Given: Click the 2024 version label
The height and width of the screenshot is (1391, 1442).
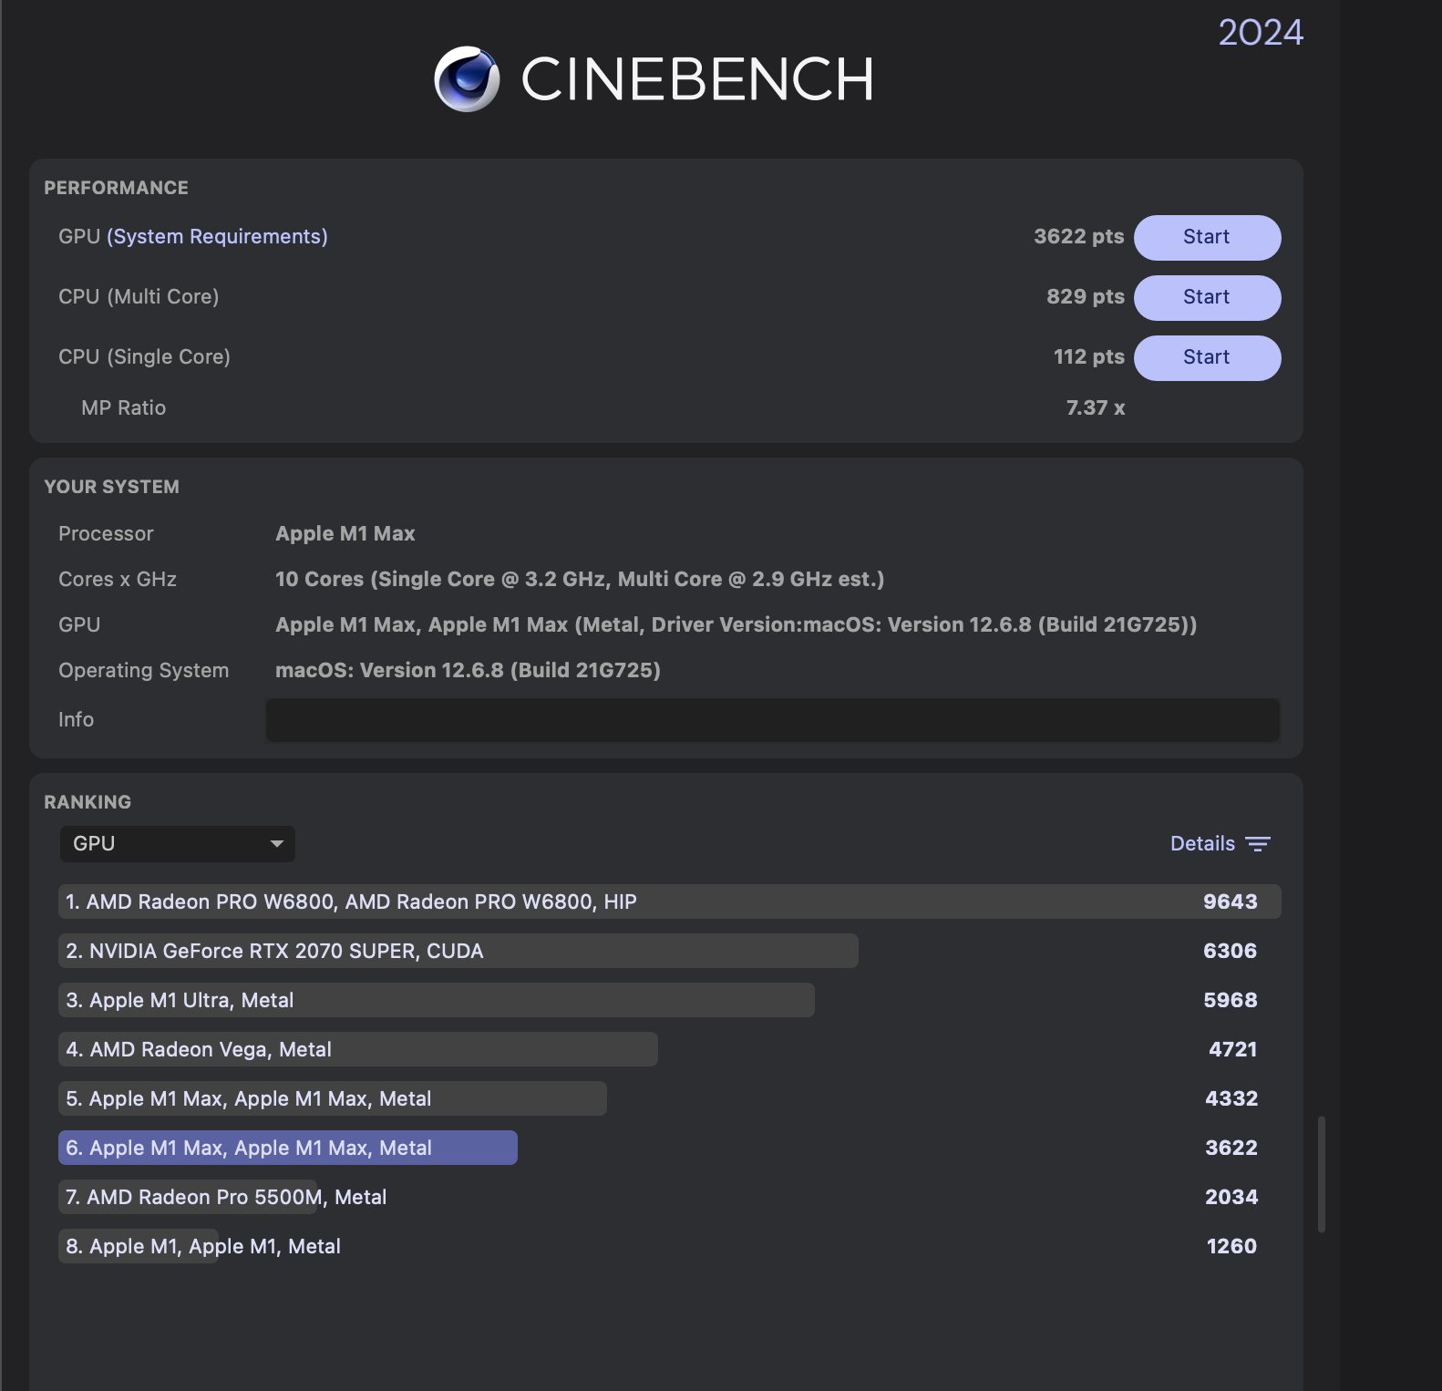Looking at the screenshot, I should pos(1261,33).
